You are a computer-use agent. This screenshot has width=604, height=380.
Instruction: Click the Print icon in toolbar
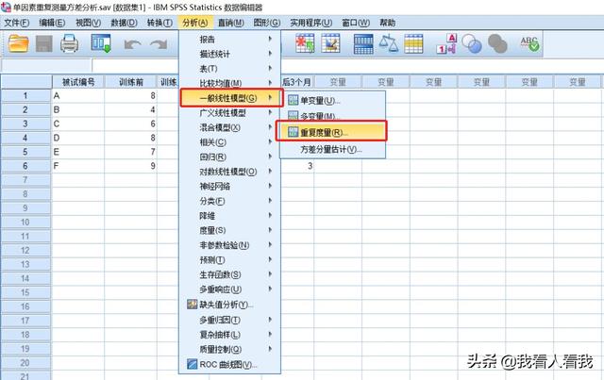(x=69, y=43)
